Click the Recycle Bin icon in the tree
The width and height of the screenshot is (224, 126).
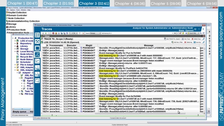17,57
